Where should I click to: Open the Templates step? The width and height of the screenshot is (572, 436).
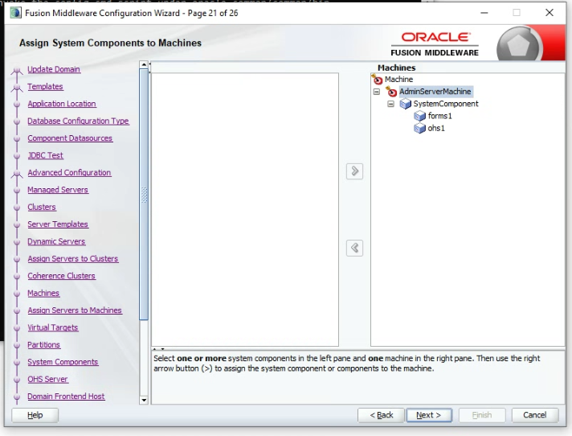pos(45,87)
